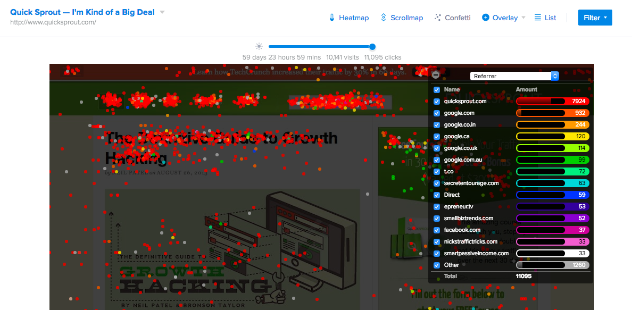
Task: Click the quicksprout.com URL text
Action: coord(53,22)
